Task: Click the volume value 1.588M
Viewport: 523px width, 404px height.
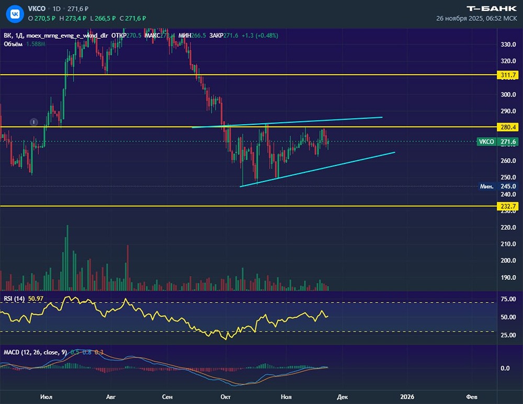Action: [x=36, y=44]
